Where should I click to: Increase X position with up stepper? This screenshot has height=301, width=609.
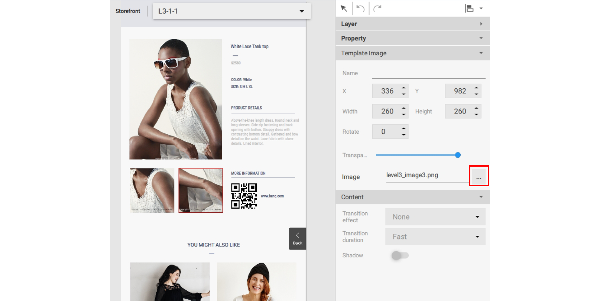pyautogui.click(x=404, y=88)
